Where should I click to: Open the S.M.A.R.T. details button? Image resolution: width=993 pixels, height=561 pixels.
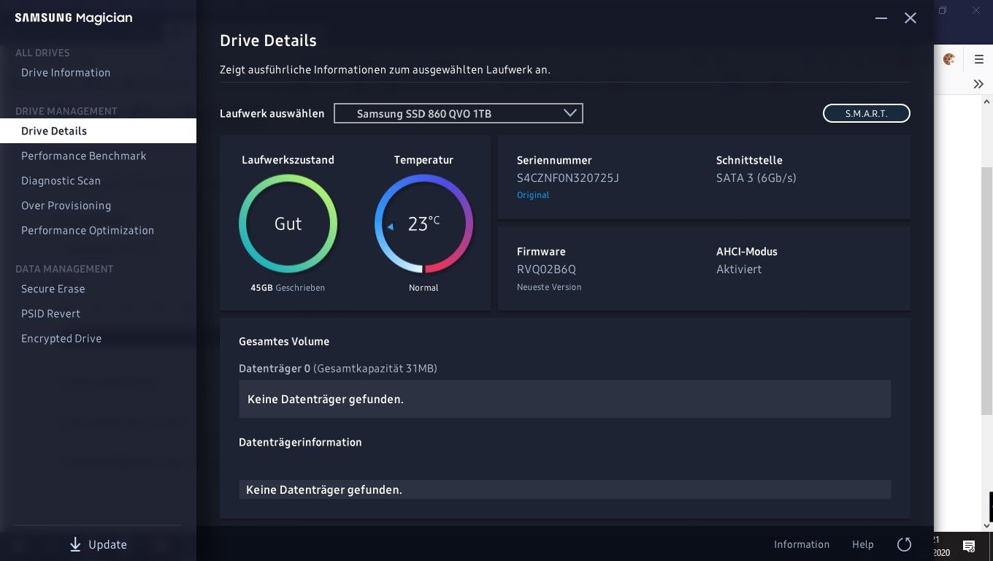pyautogui.click(x=867, y=113)
